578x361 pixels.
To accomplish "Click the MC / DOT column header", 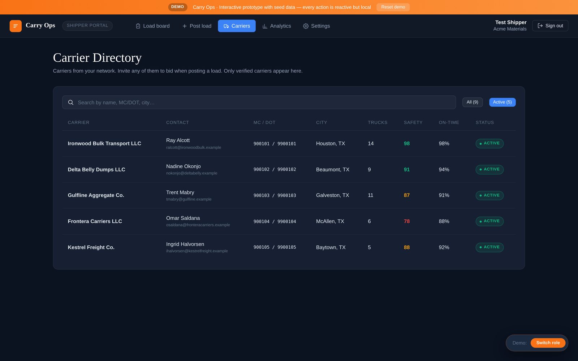I will tap(264, 122).
